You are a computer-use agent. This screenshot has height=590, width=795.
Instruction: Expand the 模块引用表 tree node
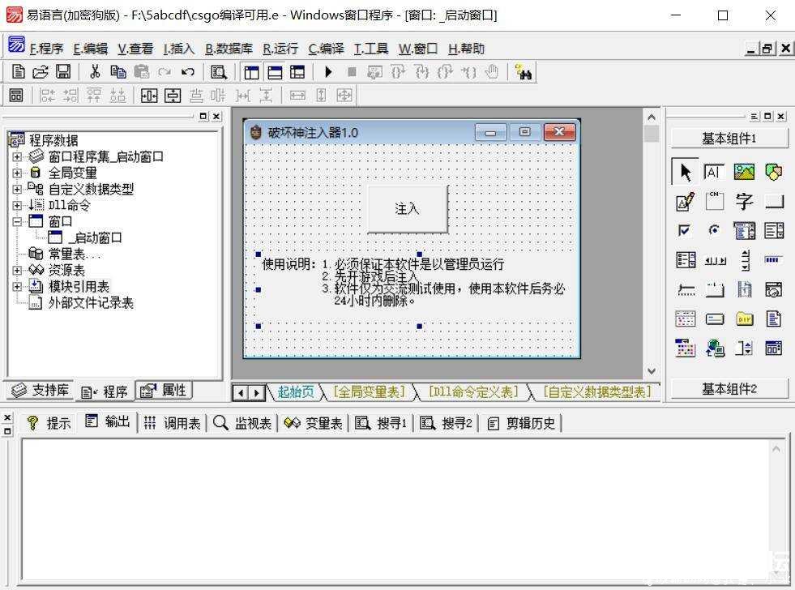pos(17,287)
